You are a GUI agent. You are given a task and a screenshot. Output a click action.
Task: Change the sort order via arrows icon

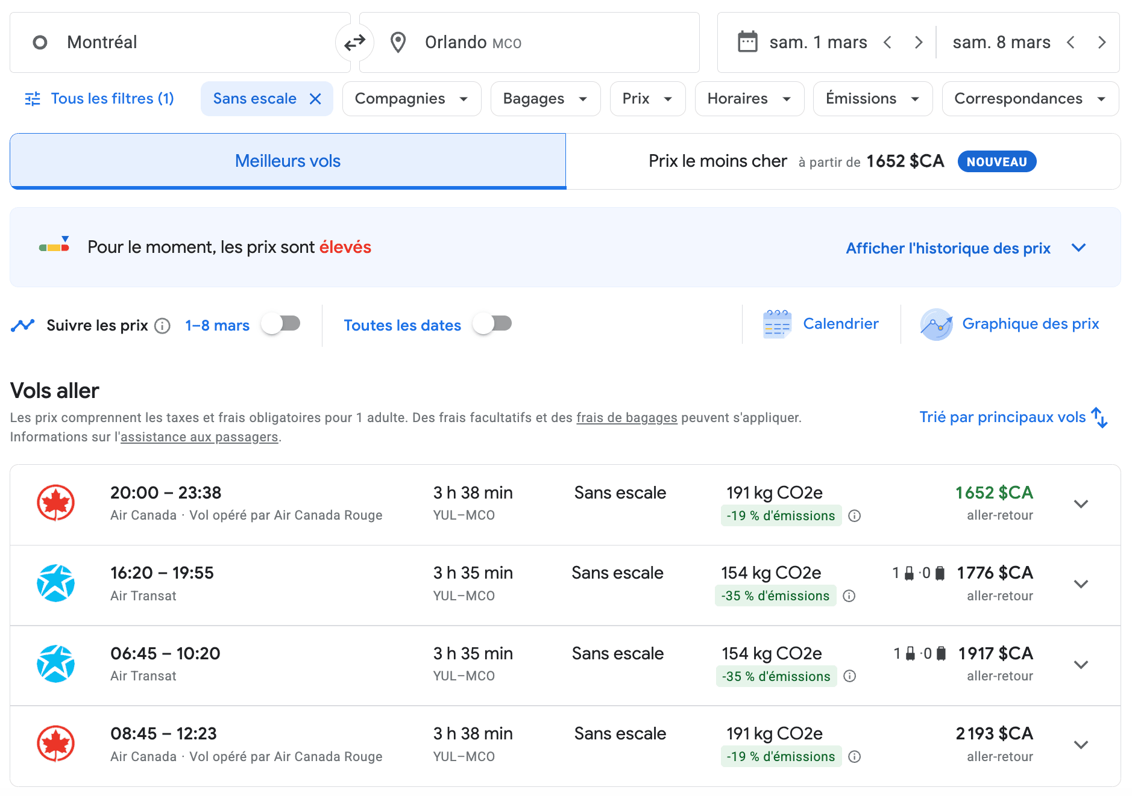(x=1099, y=417)
